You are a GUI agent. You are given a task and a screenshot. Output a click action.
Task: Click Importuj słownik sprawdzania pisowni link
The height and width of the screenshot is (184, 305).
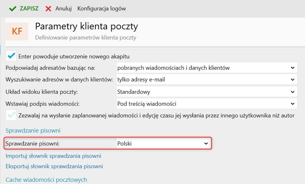53,156
